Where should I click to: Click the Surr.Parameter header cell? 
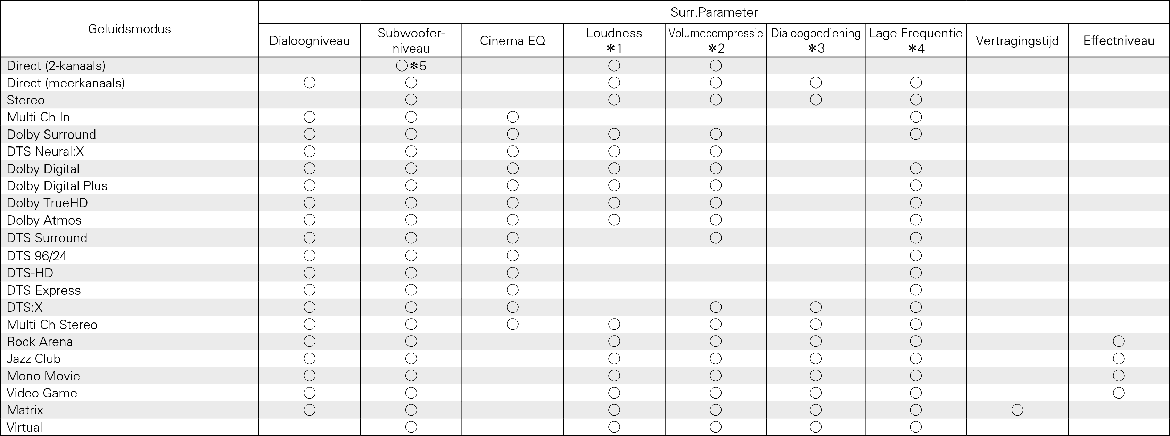tap(714, 12)
